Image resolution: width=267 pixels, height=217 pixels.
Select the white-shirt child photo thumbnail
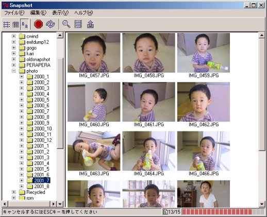204,194
